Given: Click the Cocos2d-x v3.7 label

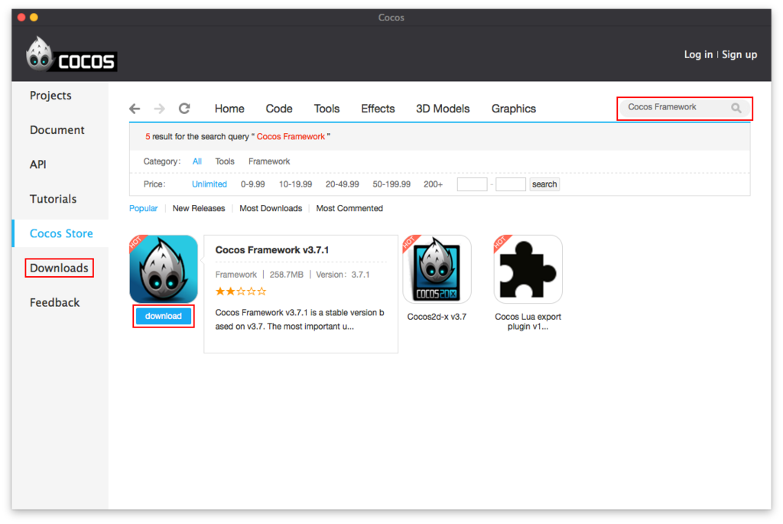Looking at the screenshot, I should click(437, 317).
